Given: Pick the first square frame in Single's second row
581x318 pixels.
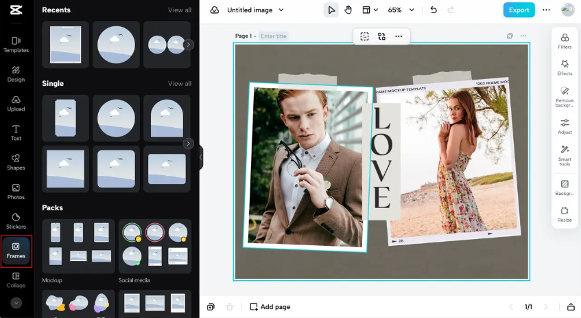Looking at the screenshot, I should click(x=66, y=169).
